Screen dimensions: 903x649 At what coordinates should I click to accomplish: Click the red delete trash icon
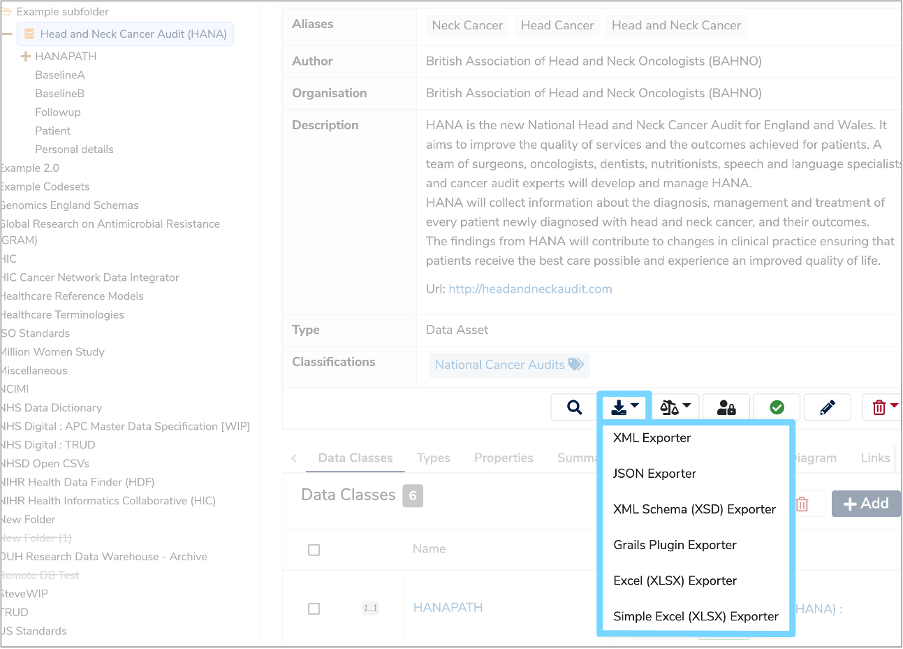(876, 407)
